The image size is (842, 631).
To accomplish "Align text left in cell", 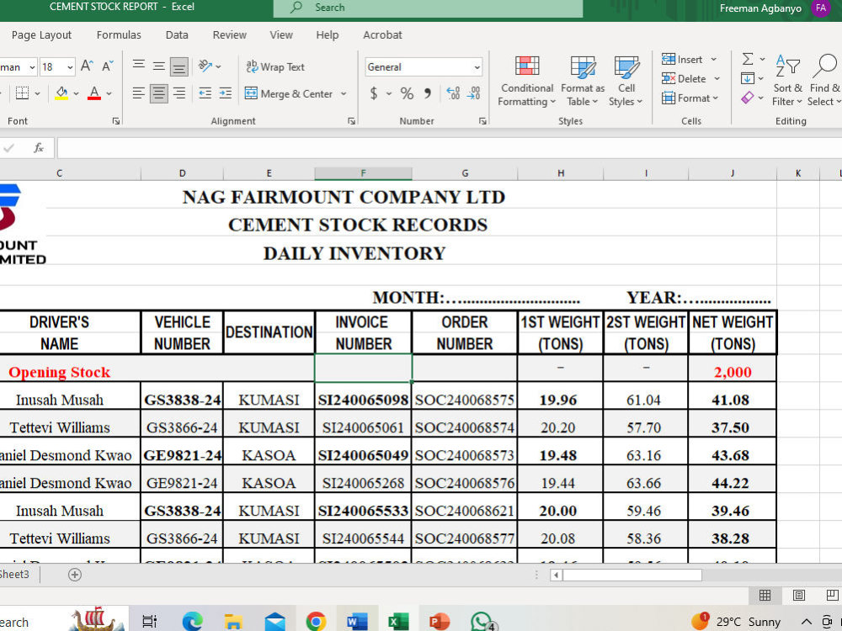I will pos(139,93).
